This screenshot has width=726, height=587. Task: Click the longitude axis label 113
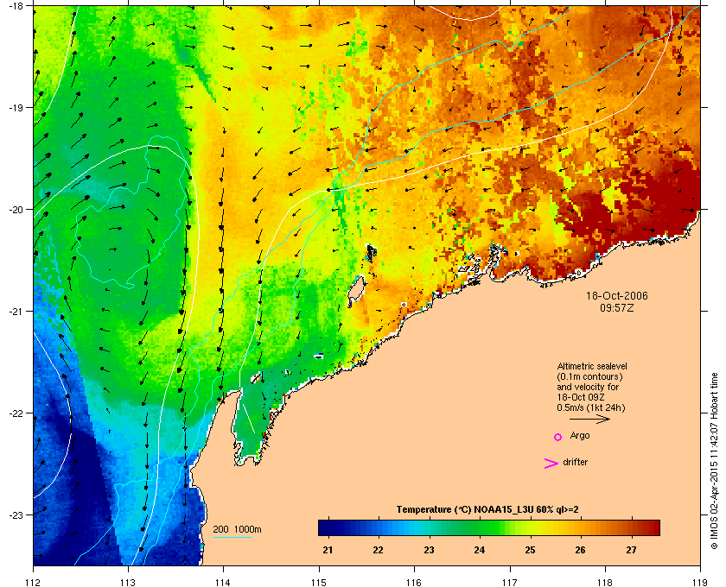(128, 583)
